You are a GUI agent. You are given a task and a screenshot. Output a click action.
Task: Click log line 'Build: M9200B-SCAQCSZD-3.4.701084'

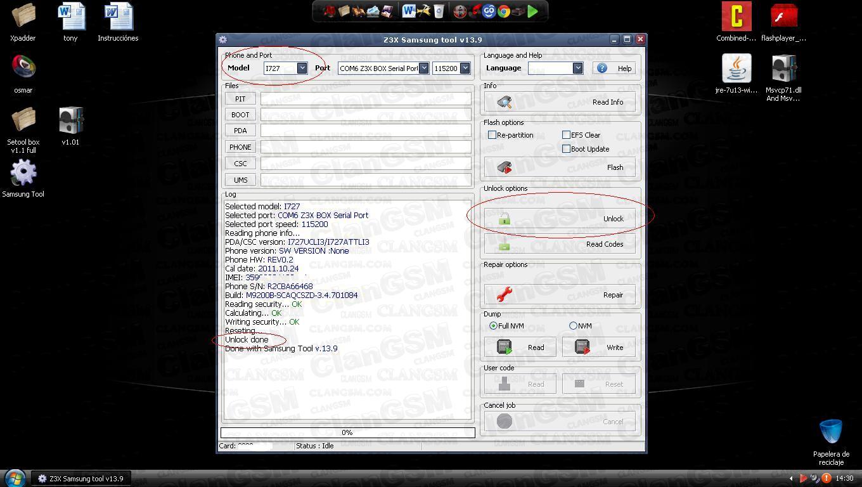click(x=291, y=295)
